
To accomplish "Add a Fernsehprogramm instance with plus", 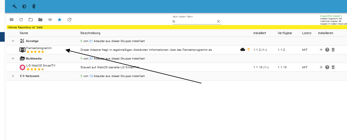I will coord(321,50).
